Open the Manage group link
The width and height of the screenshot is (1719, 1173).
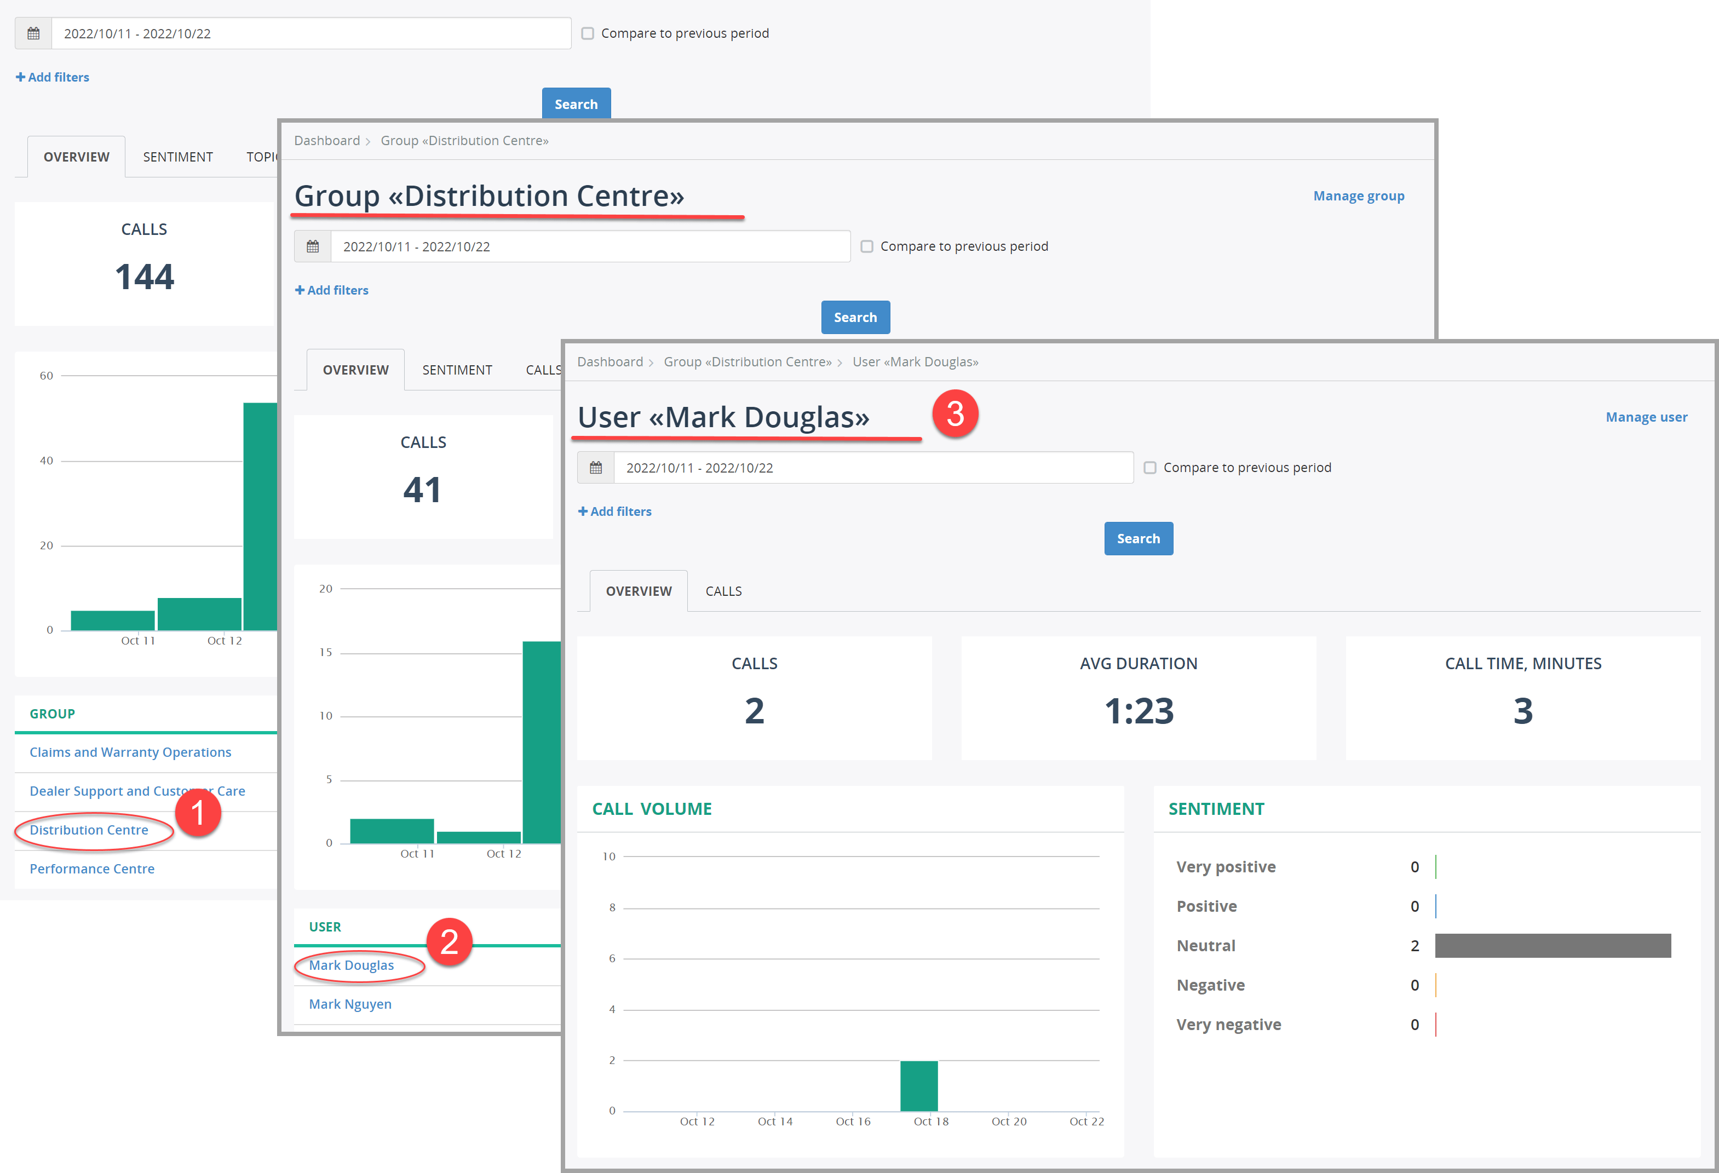(x=1358, y=196)
